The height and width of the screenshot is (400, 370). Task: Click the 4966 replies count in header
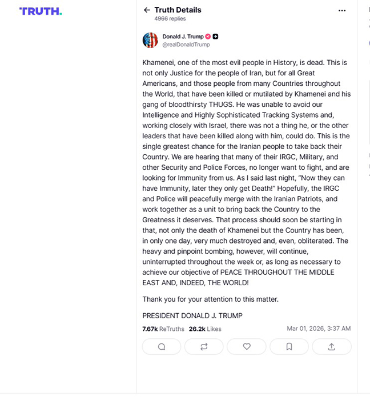click(x=170, y=19)
